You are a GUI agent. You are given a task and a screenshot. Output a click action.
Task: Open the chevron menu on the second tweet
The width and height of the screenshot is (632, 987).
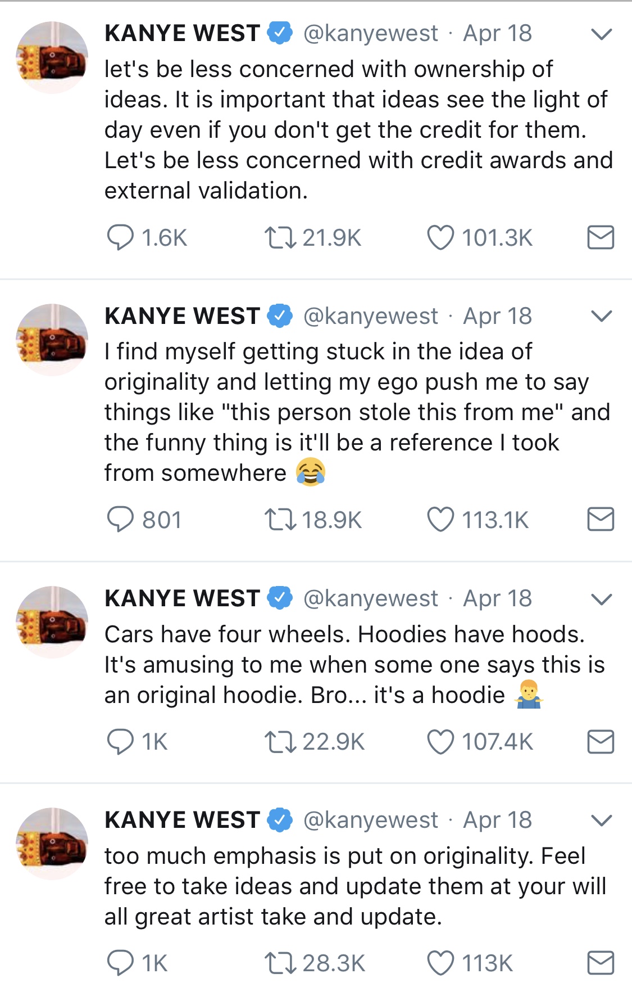coord(601,317)
